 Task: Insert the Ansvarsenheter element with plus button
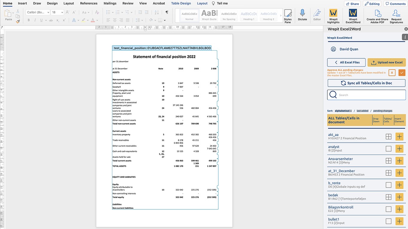pos(399,161)
